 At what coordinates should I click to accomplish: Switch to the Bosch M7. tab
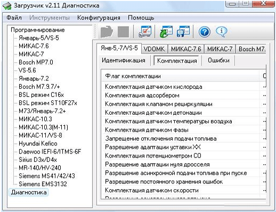coord(251,49)
